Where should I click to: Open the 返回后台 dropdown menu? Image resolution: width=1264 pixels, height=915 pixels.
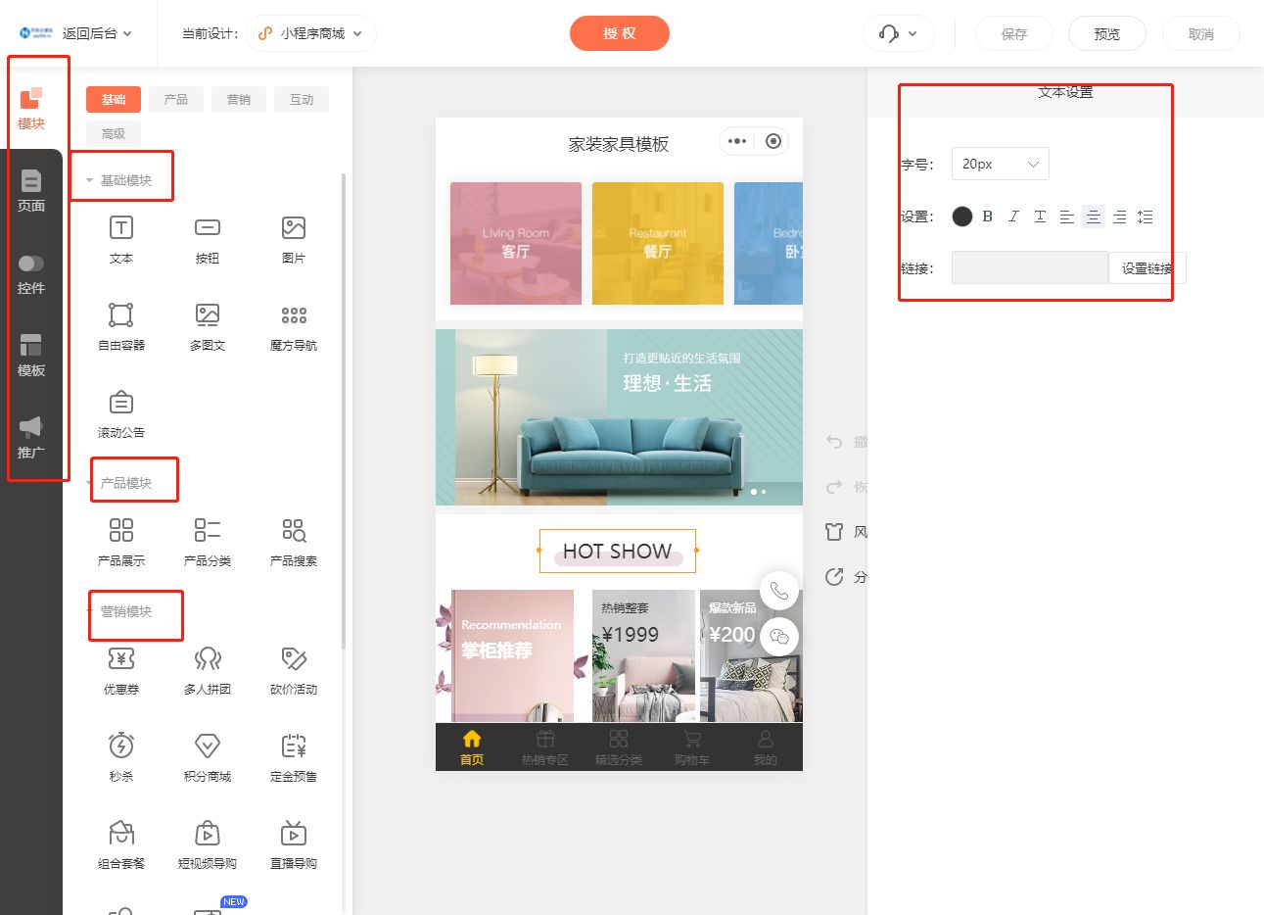point(97,33)
